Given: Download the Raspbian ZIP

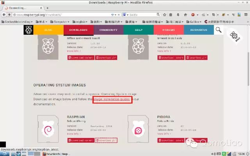Looking at the screenshot, I should [x=106, y=140].
